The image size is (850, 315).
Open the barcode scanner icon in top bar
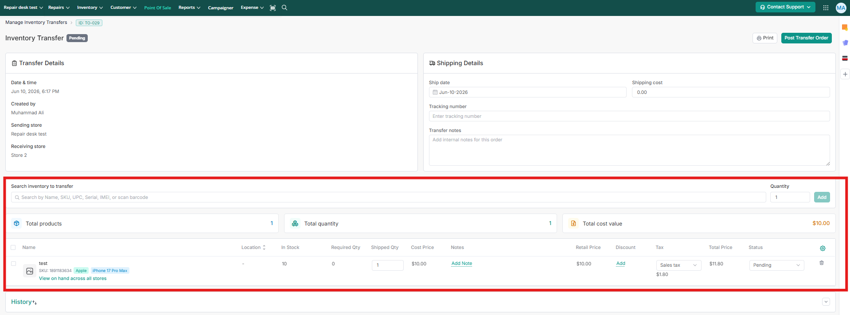coord(273,8)
